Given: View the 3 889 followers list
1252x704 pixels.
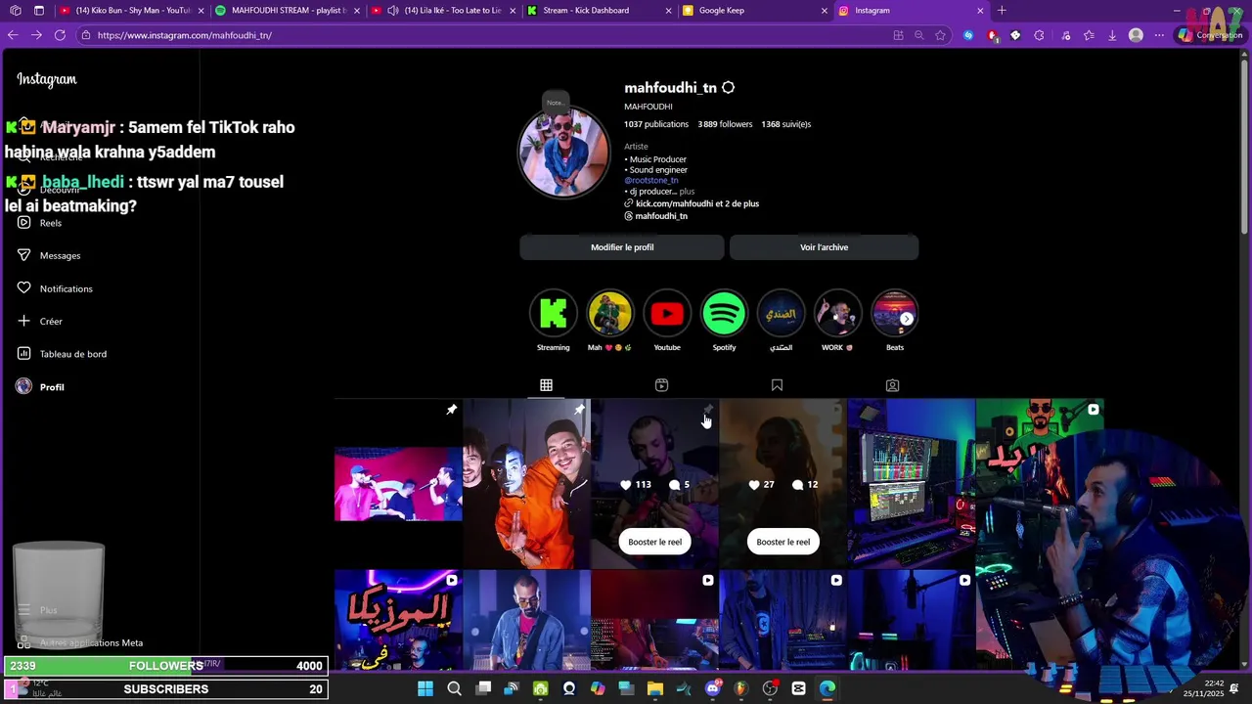Looking at the screenshot, I should tap(725, 124).
